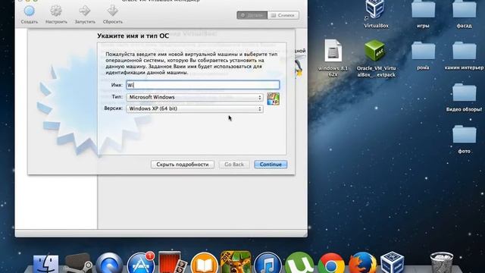485x273 pixels.
Task: Open Настроить settings gear in toolbar
Action: point(56,11)
